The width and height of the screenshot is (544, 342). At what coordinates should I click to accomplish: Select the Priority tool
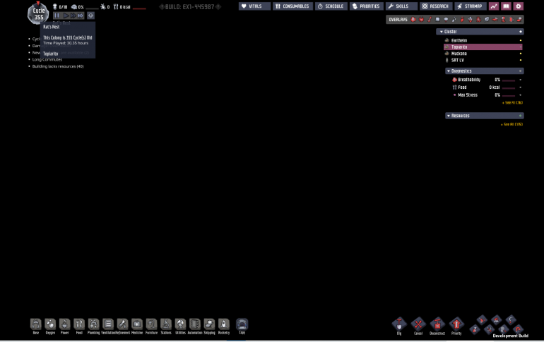pos(456,325)
